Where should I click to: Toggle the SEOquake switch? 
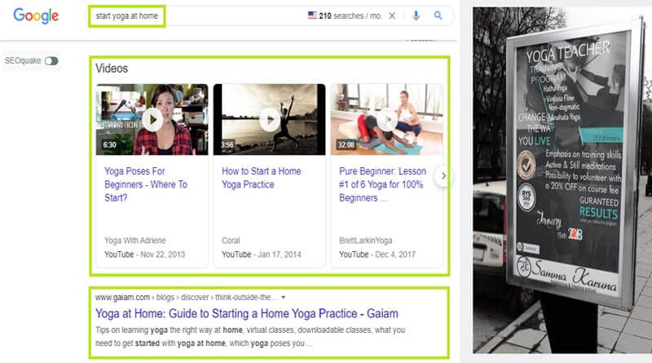pos(52,60)
